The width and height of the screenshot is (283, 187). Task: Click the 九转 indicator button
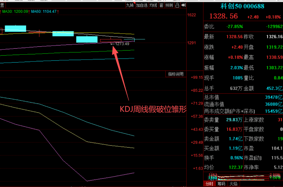point(130,5)
